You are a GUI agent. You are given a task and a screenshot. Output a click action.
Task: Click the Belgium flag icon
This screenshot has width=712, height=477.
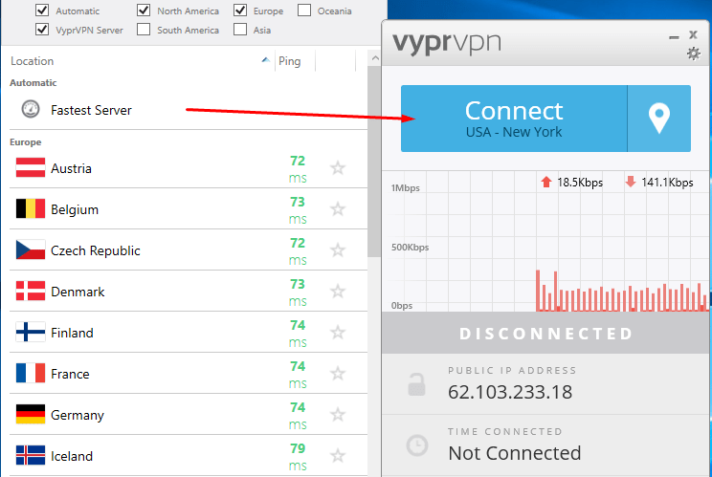click(31, 208)
